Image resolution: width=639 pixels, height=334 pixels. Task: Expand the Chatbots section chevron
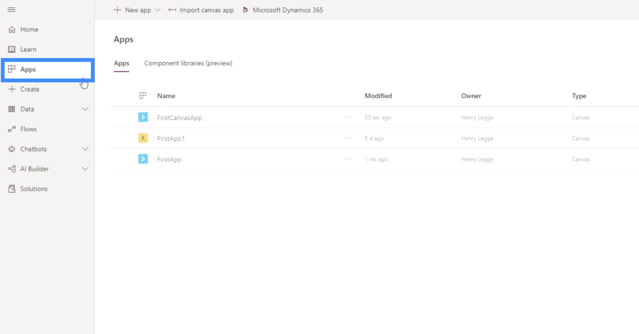pos(85,149)
